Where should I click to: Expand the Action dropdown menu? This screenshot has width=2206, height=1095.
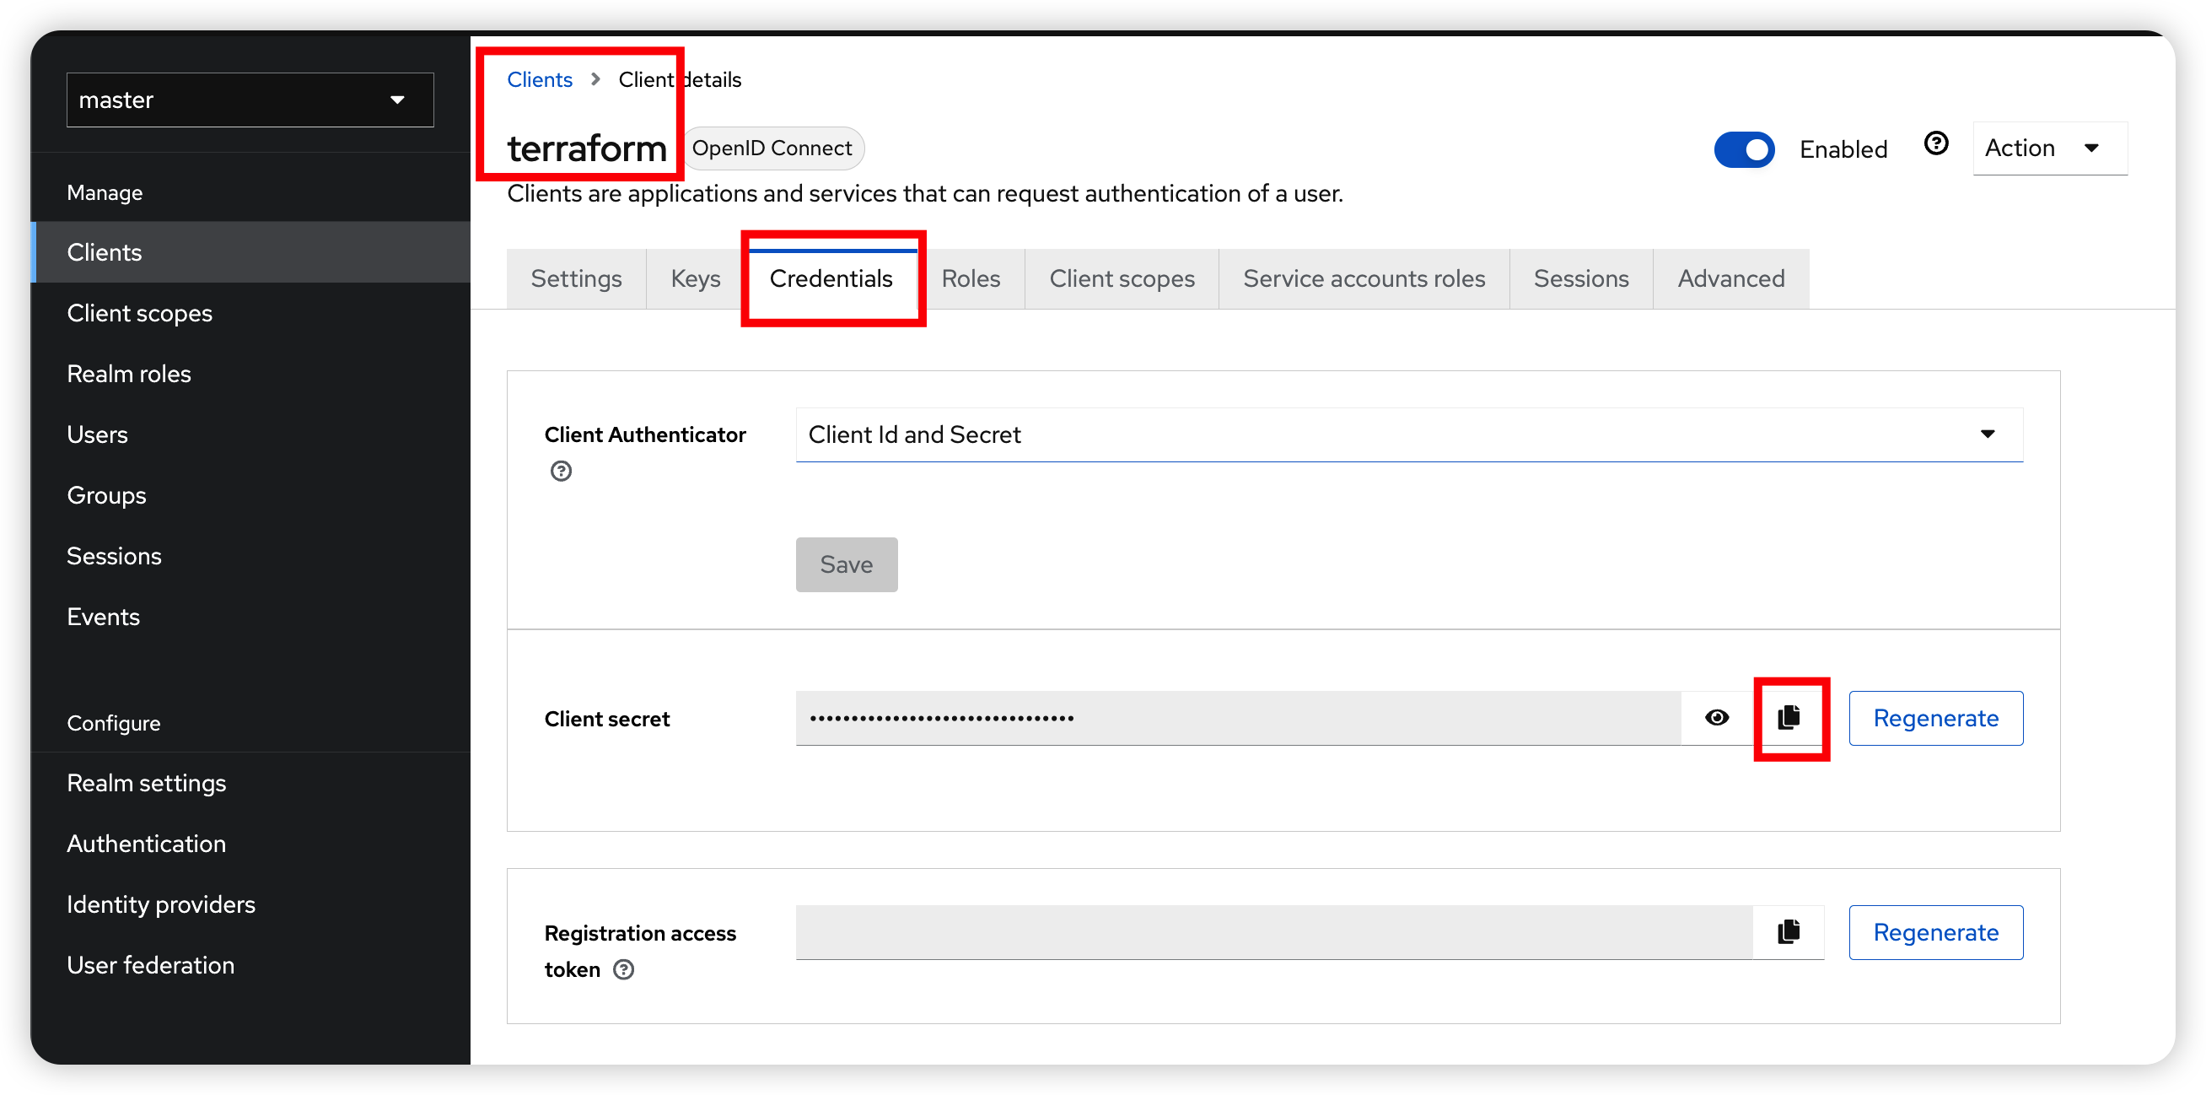pyautogui.click(x=2048, y=149)
